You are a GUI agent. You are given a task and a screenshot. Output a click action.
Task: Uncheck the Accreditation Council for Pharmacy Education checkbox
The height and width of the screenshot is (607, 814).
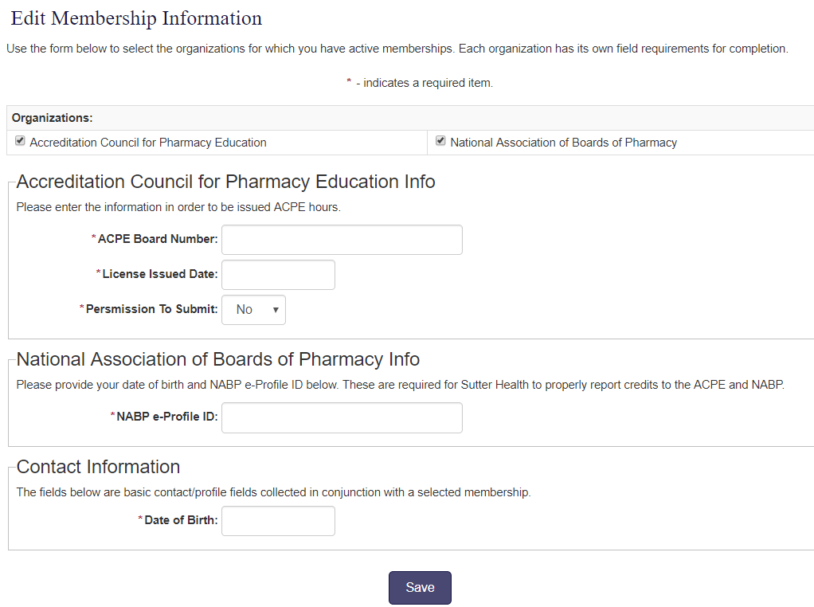click(x=20, y=141)
